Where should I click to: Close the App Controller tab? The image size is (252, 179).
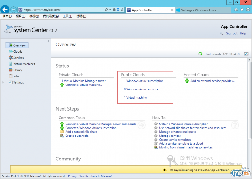(172, 10)
